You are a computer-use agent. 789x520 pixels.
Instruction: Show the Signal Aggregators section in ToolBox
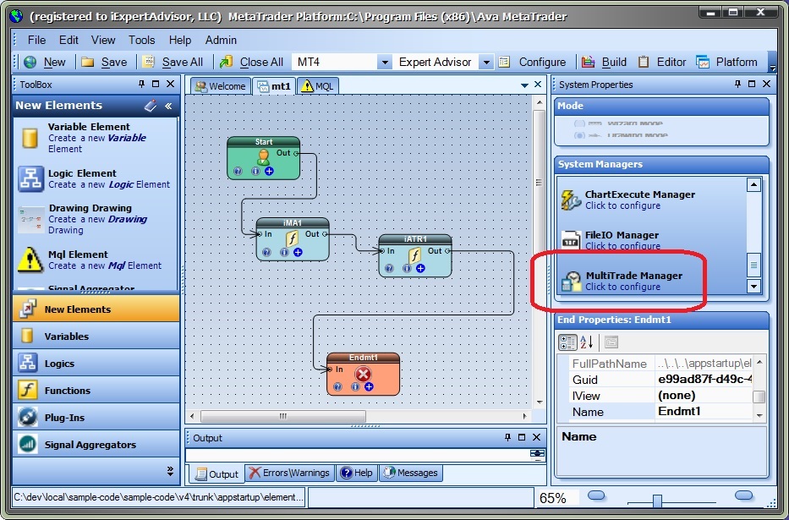[96, 445]
